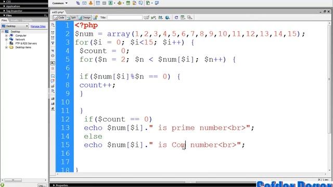Viewport: 333px width, 187px height.
Task: Insert a Div Tag
Action: (104, 3)
